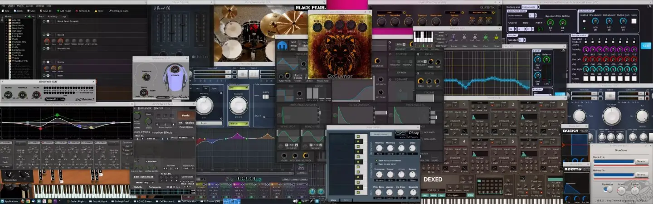
Task: Expand the Music folder tree item
Action: coord(6,39)
